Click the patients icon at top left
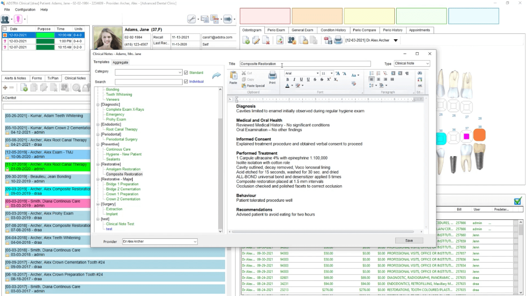The width and height of the screenshot is (527, 296). (5, 19)
